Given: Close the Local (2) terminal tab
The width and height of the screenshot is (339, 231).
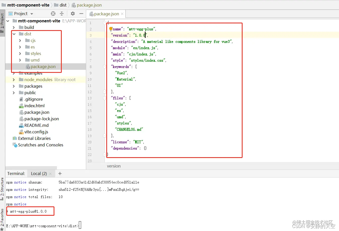Looking at the screenshot, I should click(50, 174).
